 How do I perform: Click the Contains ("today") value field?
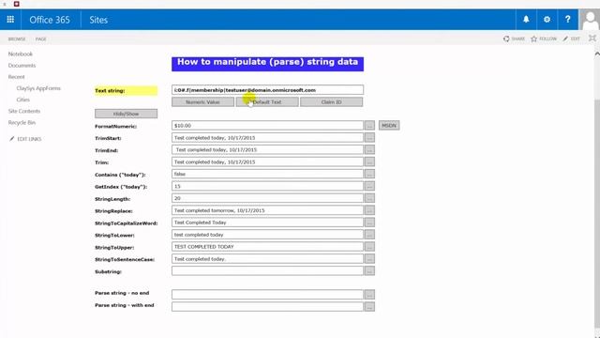coord(267,174)
